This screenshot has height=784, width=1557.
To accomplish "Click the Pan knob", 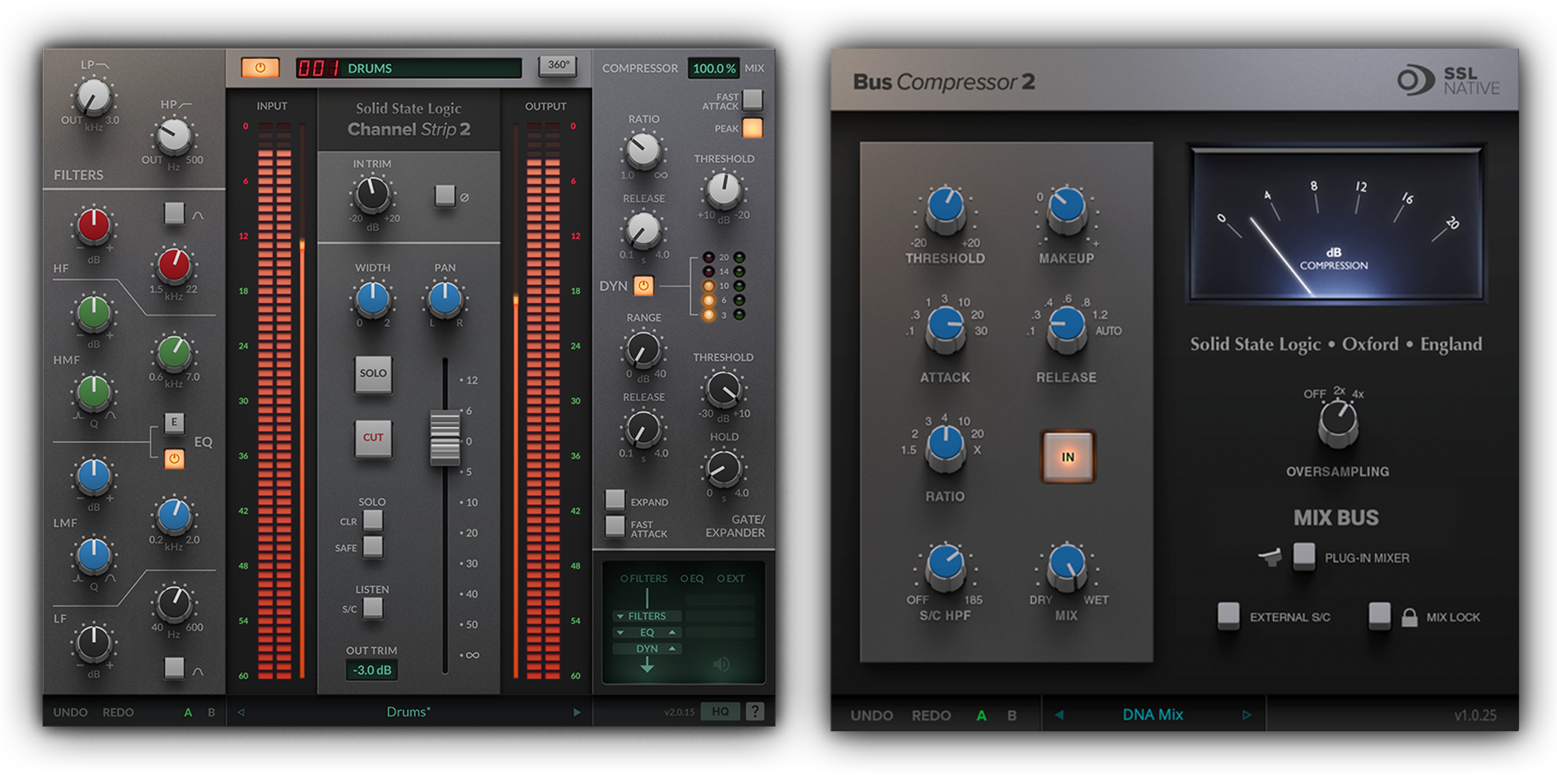I will 445,299.
